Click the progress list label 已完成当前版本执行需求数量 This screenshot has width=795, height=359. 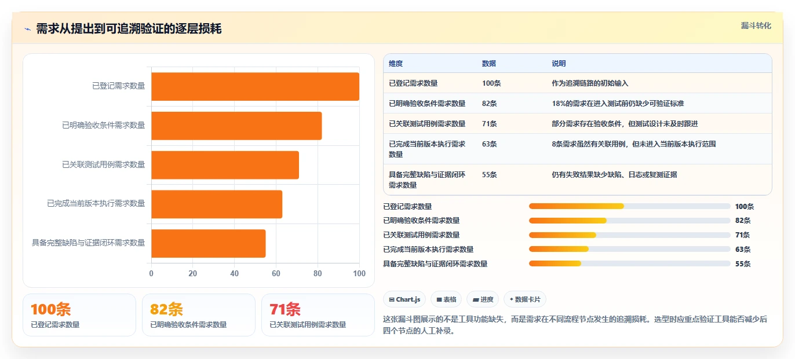428,250
